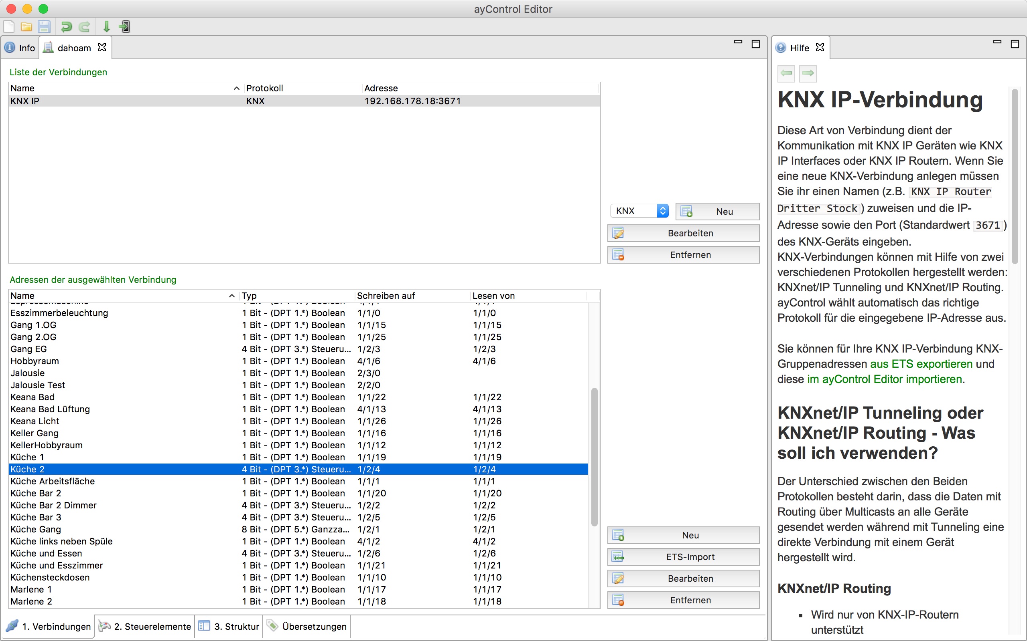
Task: Switch to 3. Struktur tab
Action: tap(229, 626)
